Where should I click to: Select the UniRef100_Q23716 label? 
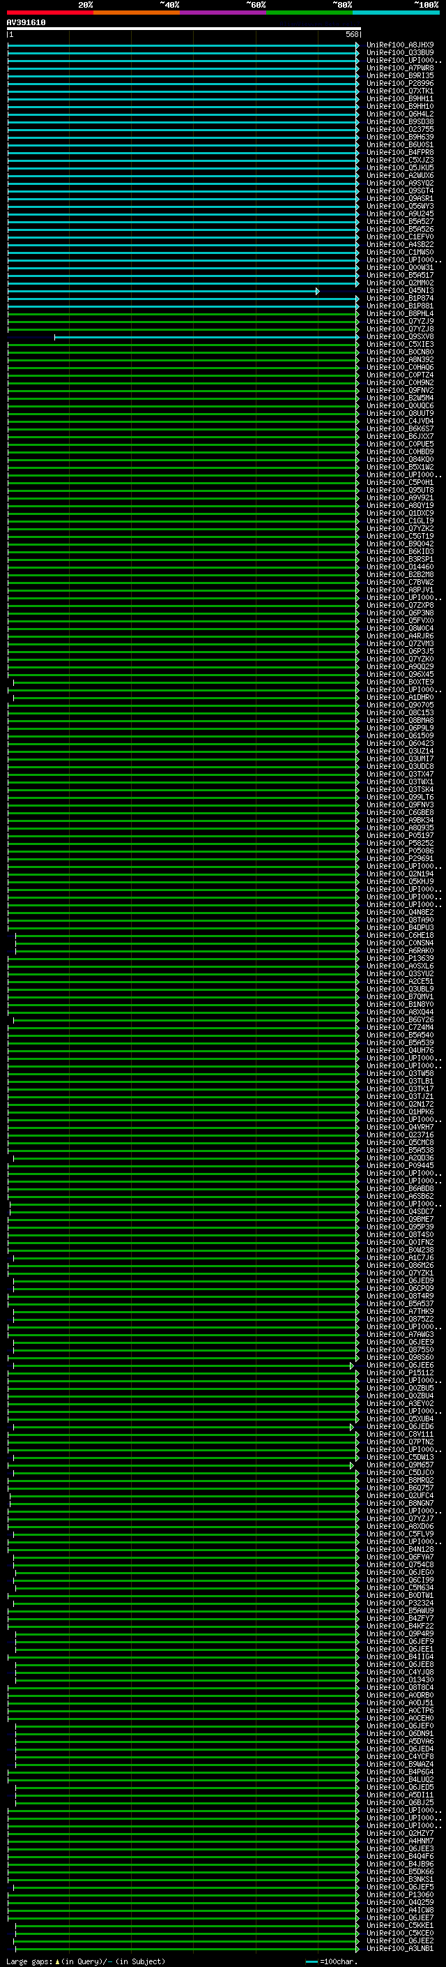(400, 1135)
